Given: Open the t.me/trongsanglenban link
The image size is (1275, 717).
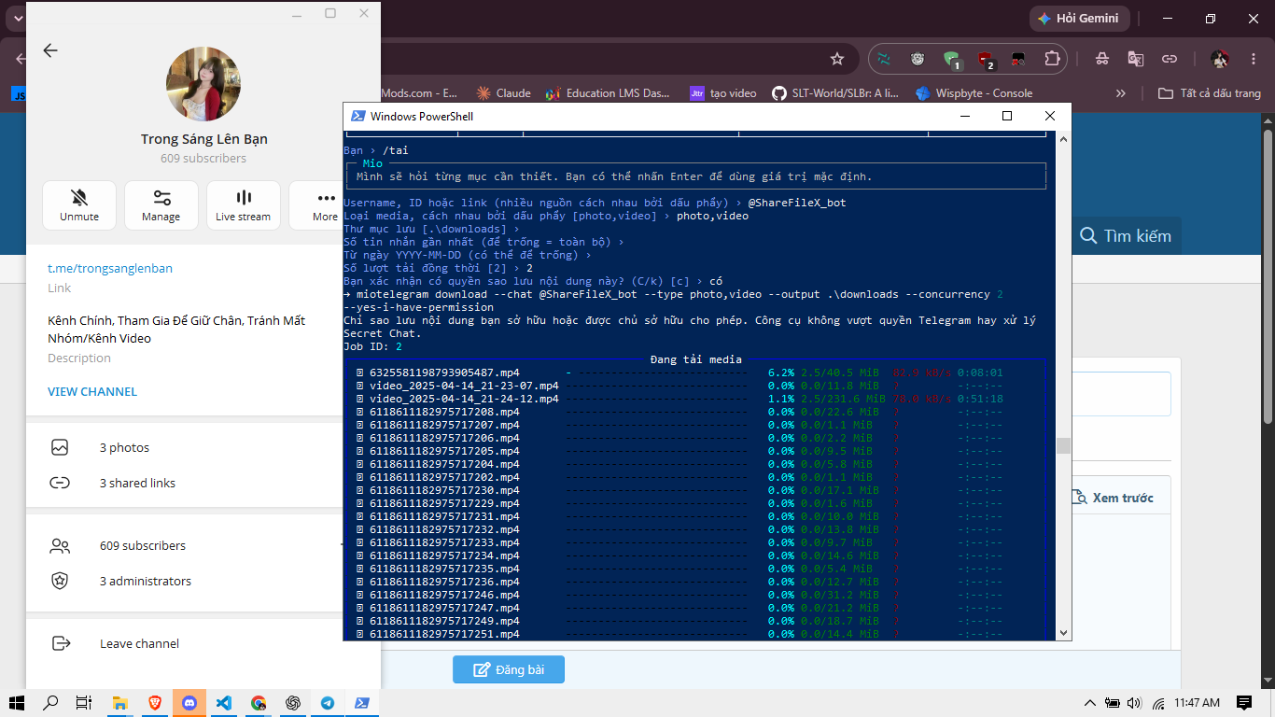Looking at the screenshot, I should [110, 268].
